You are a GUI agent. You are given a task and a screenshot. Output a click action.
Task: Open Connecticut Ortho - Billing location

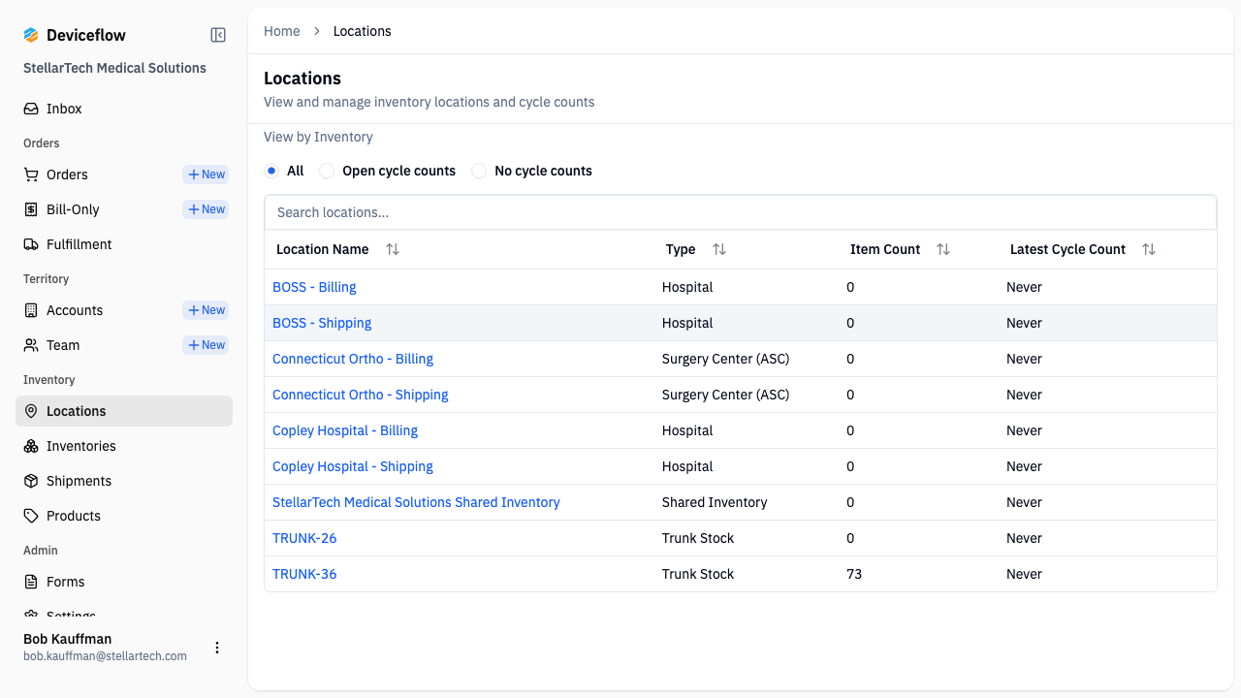[353, 359]
